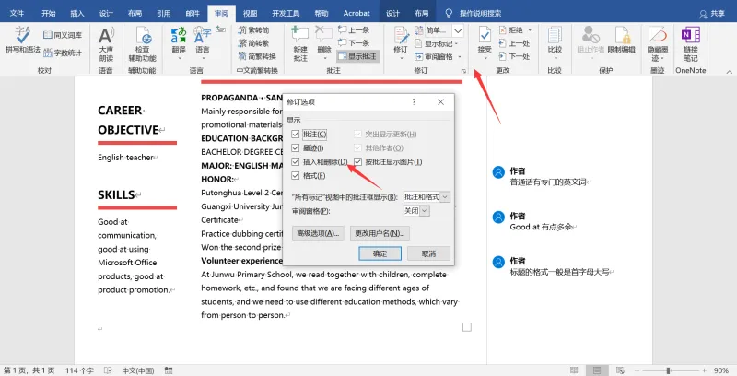This screenshot has width=737, height=376.
Task: Switch to the 插入 tab
Action: point(77,13)
